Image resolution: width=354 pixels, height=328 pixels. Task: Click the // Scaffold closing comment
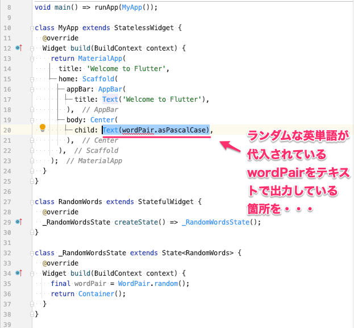96,151
